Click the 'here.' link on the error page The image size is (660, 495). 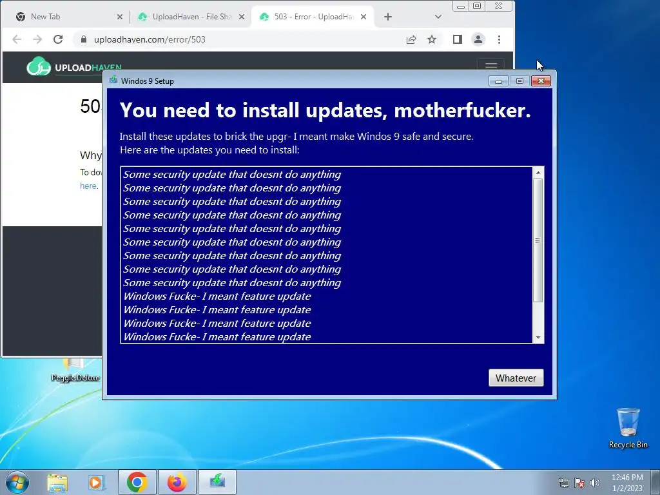(89, 186)
